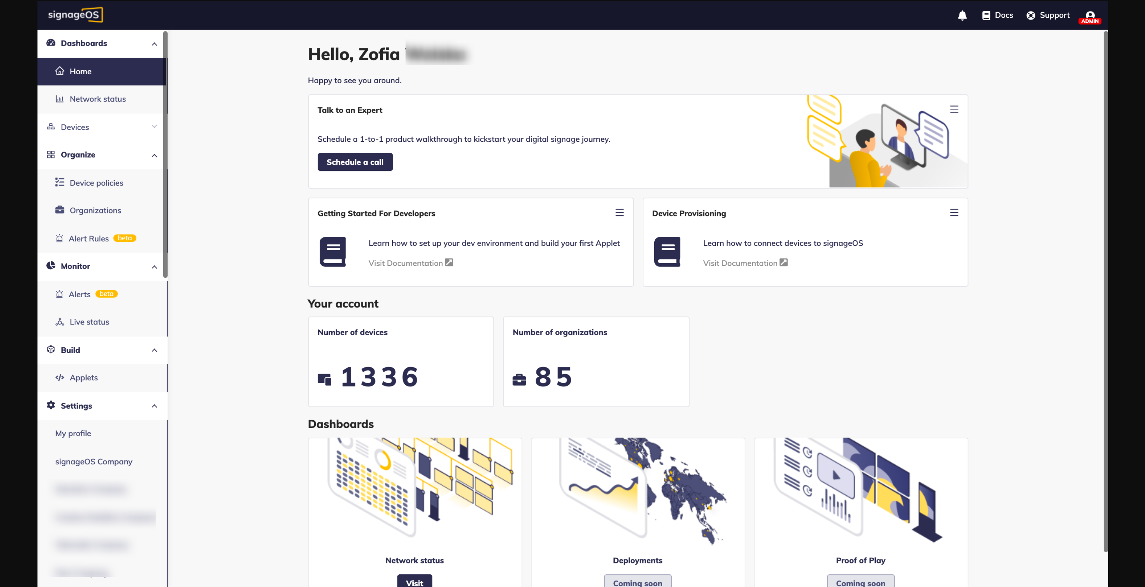Viewport: 1145px width, 587px height.
Task: Click the book icon in Device Provisioning
Action: [667, 252]
